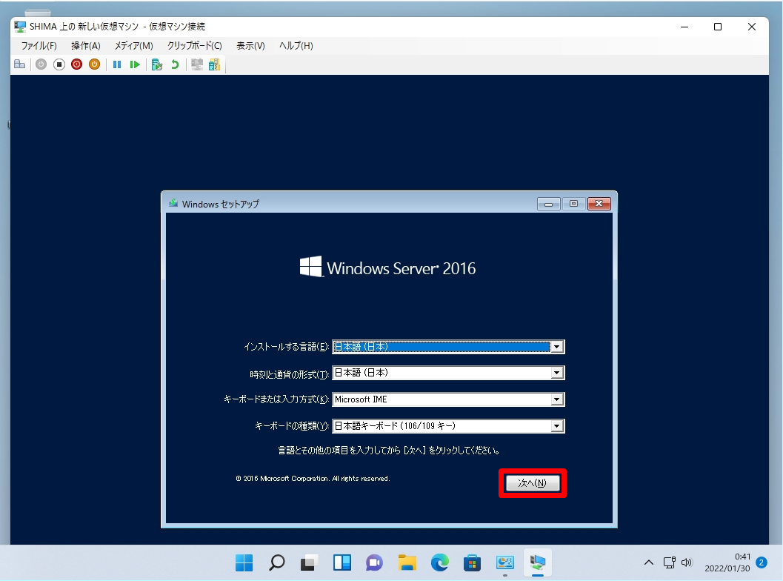This screenshot has height=581, width=783.
Task: Open Task View on the taskbar
Action: pyautogui.click(x=310, y=563)
